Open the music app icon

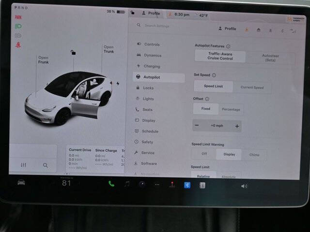click(127, 184)
